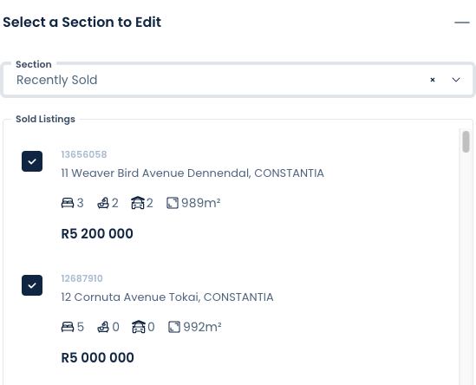Uncheck the 11 Weaver Bird Avenue listing

click(32, 161)
